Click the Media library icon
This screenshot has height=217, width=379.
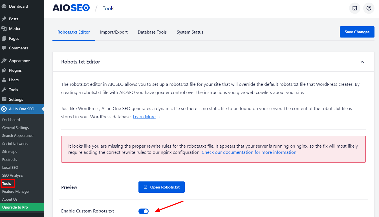pyautogui.click(x=4, y=29)
